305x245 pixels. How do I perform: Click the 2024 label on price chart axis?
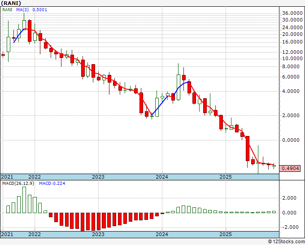(162, 177)
